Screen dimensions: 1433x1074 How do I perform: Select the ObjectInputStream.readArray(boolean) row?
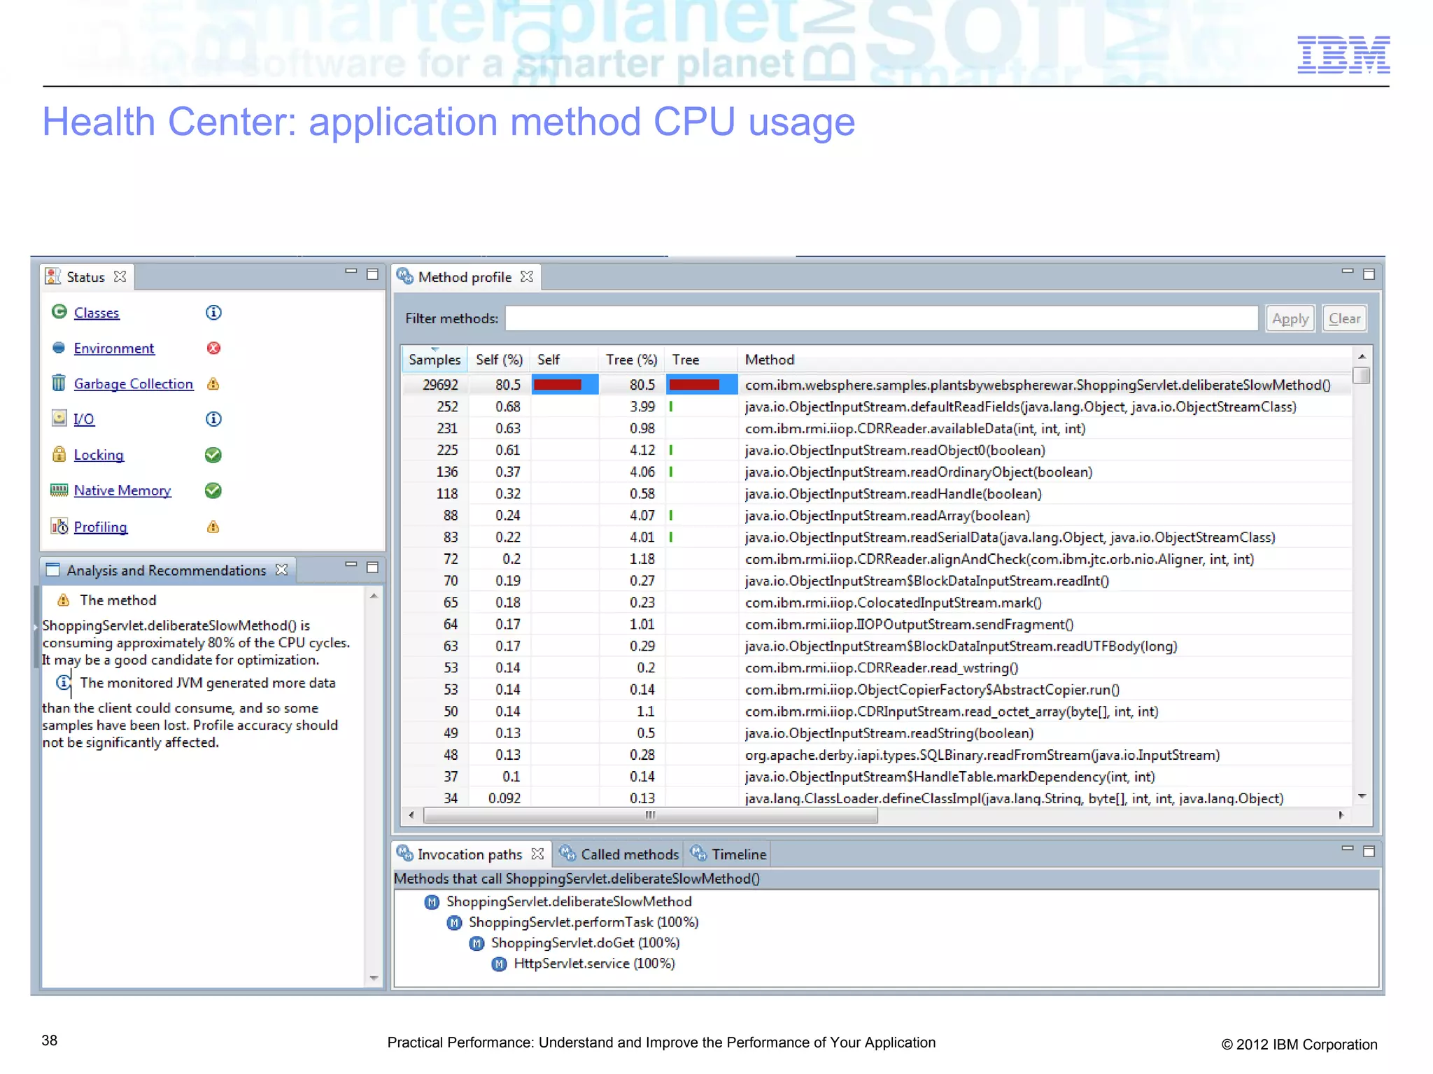pyautogui.click(x=877, y=515)
